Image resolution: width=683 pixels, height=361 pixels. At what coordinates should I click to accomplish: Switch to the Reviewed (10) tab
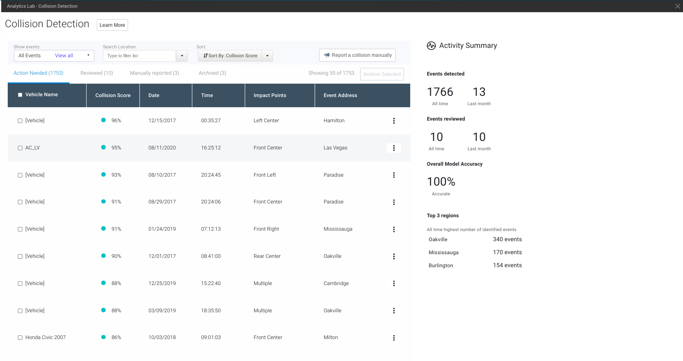[96, 73]
